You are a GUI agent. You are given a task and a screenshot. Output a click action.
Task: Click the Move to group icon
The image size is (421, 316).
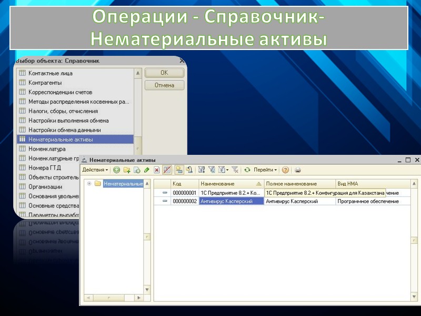point(189,170)
